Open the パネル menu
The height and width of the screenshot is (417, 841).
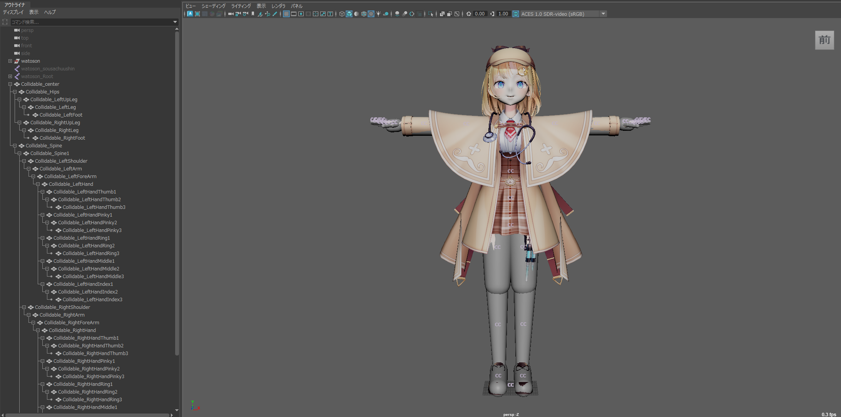296,6
